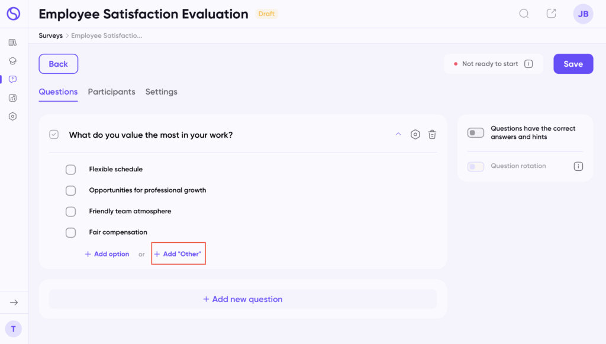
Task: Open question settings hexagon icon
Action: (415, 135)
